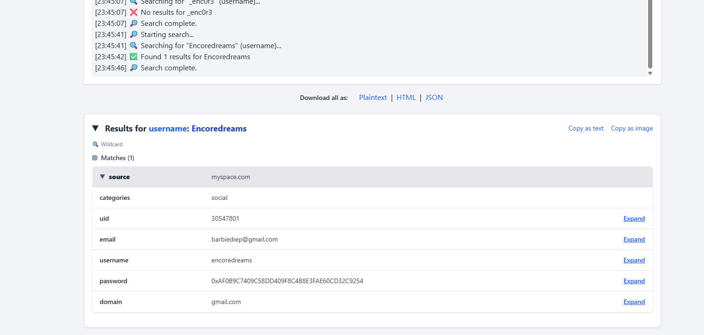Click the green checkmark icon in the log
Viewport: 704px width, 335px height.
pos(134,57)
